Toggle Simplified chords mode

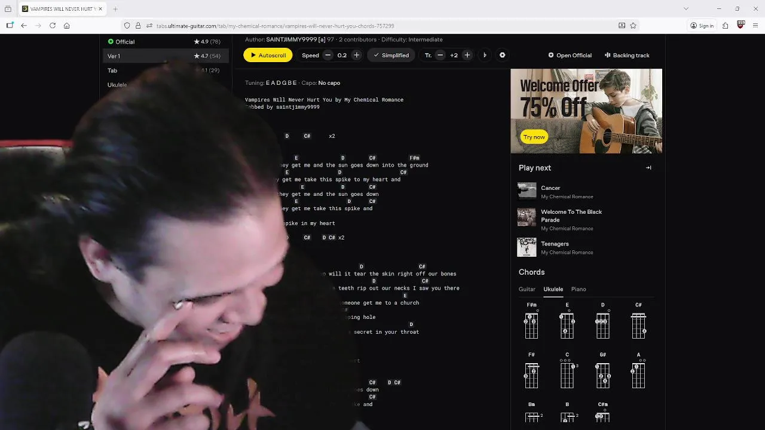(391, 55)
